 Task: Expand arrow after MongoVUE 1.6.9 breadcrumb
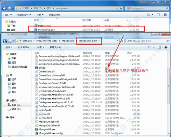(x=99, y=41)
